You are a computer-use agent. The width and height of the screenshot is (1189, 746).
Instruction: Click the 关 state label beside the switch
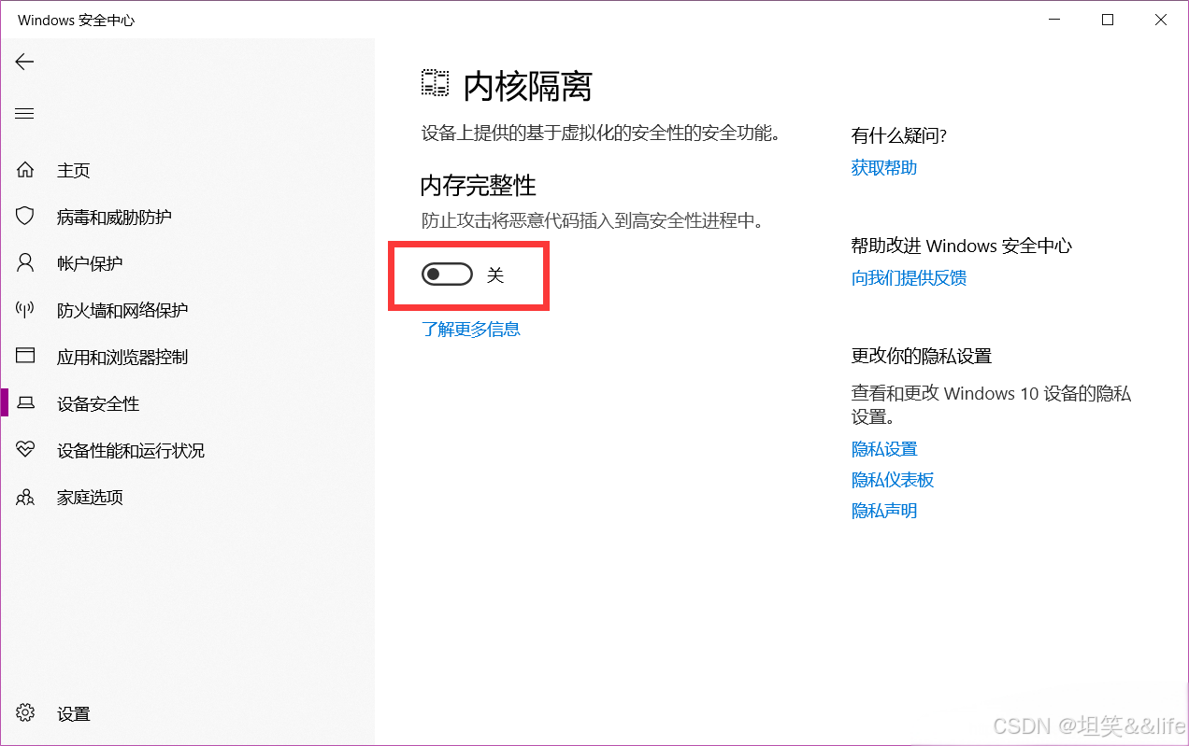495,275
